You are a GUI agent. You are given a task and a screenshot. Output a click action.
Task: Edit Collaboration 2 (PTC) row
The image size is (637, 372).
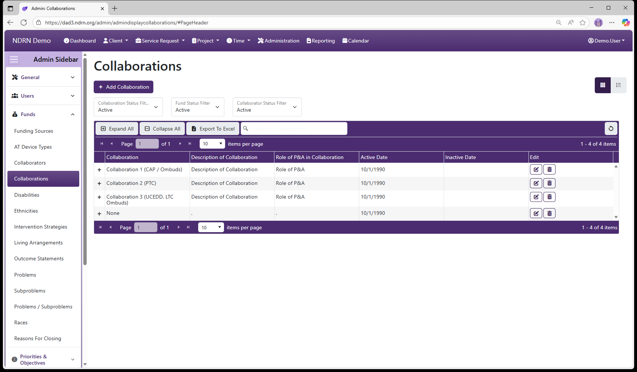pyautogui.click(x=536, y=183)
